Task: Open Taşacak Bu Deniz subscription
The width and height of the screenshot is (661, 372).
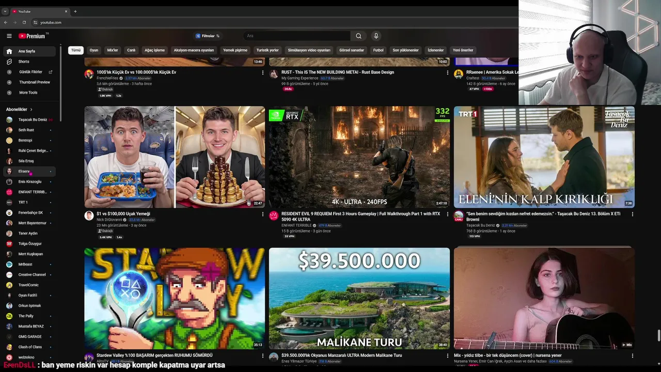Action: click(29, 119)
